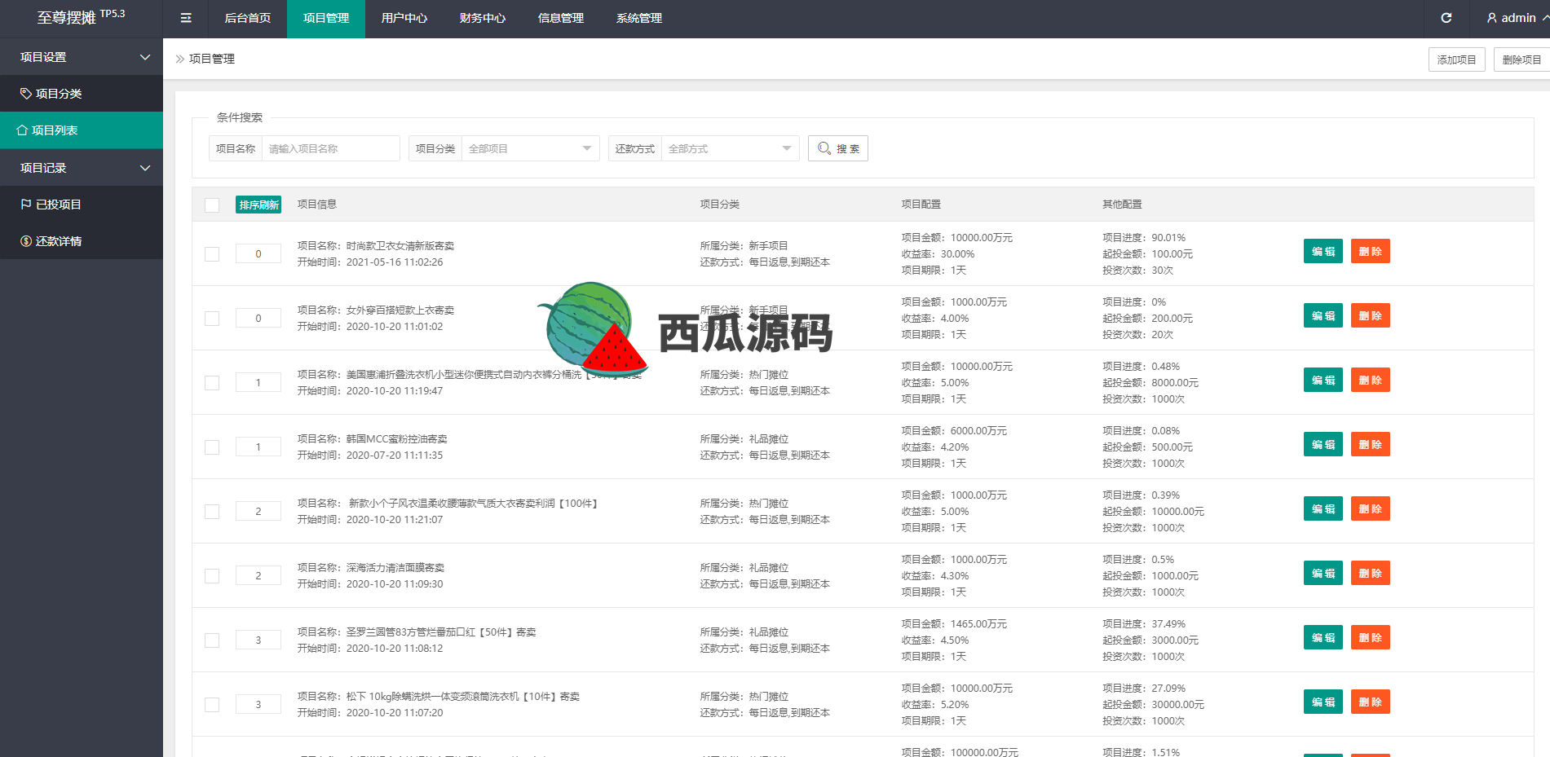Collapse the 项目记录 sidebar group
This screenshot has width=1550, height=757.
82,168
